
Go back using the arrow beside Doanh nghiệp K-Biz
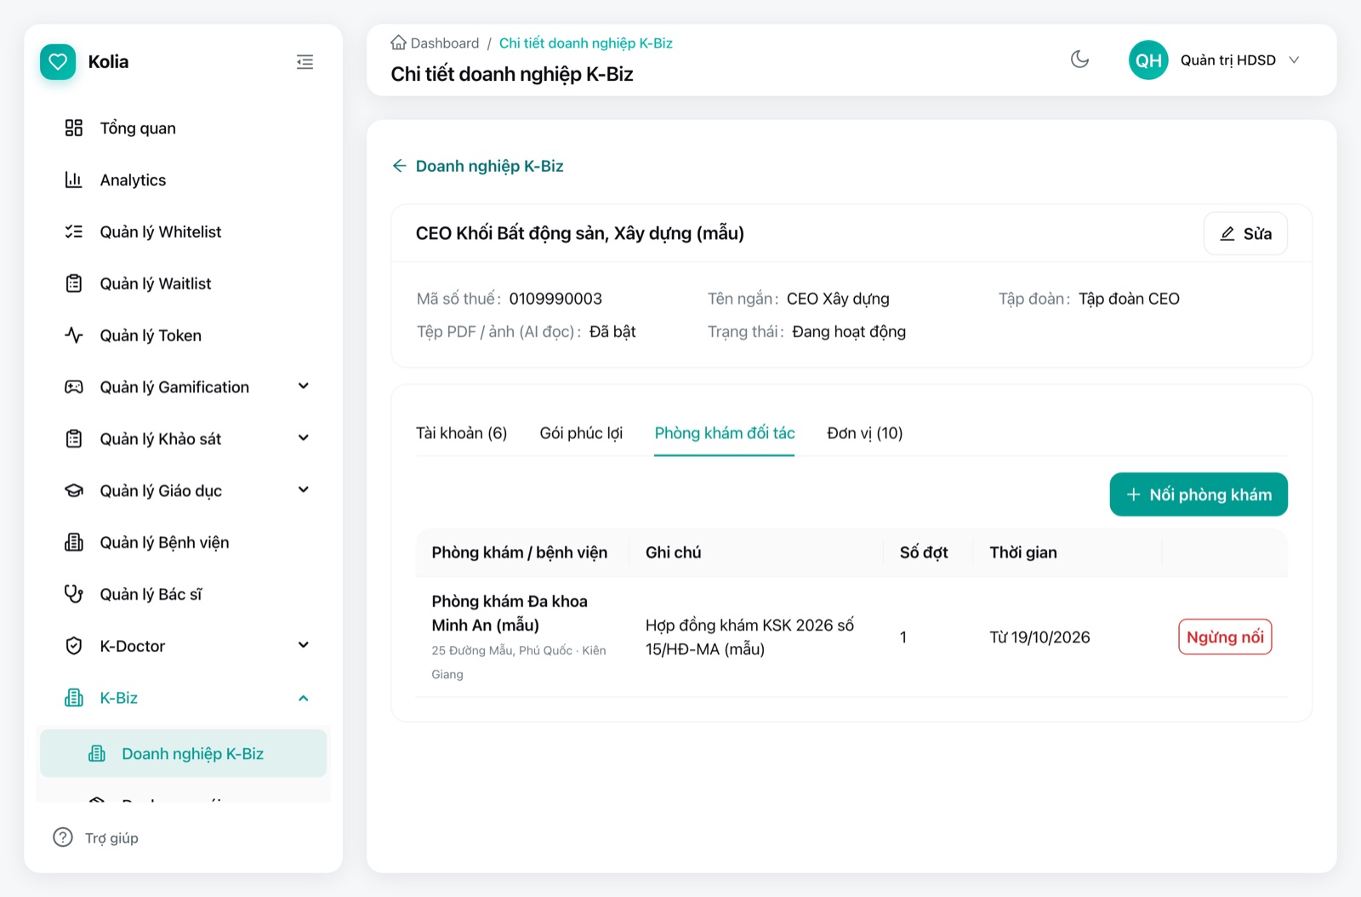coord(399,166)
